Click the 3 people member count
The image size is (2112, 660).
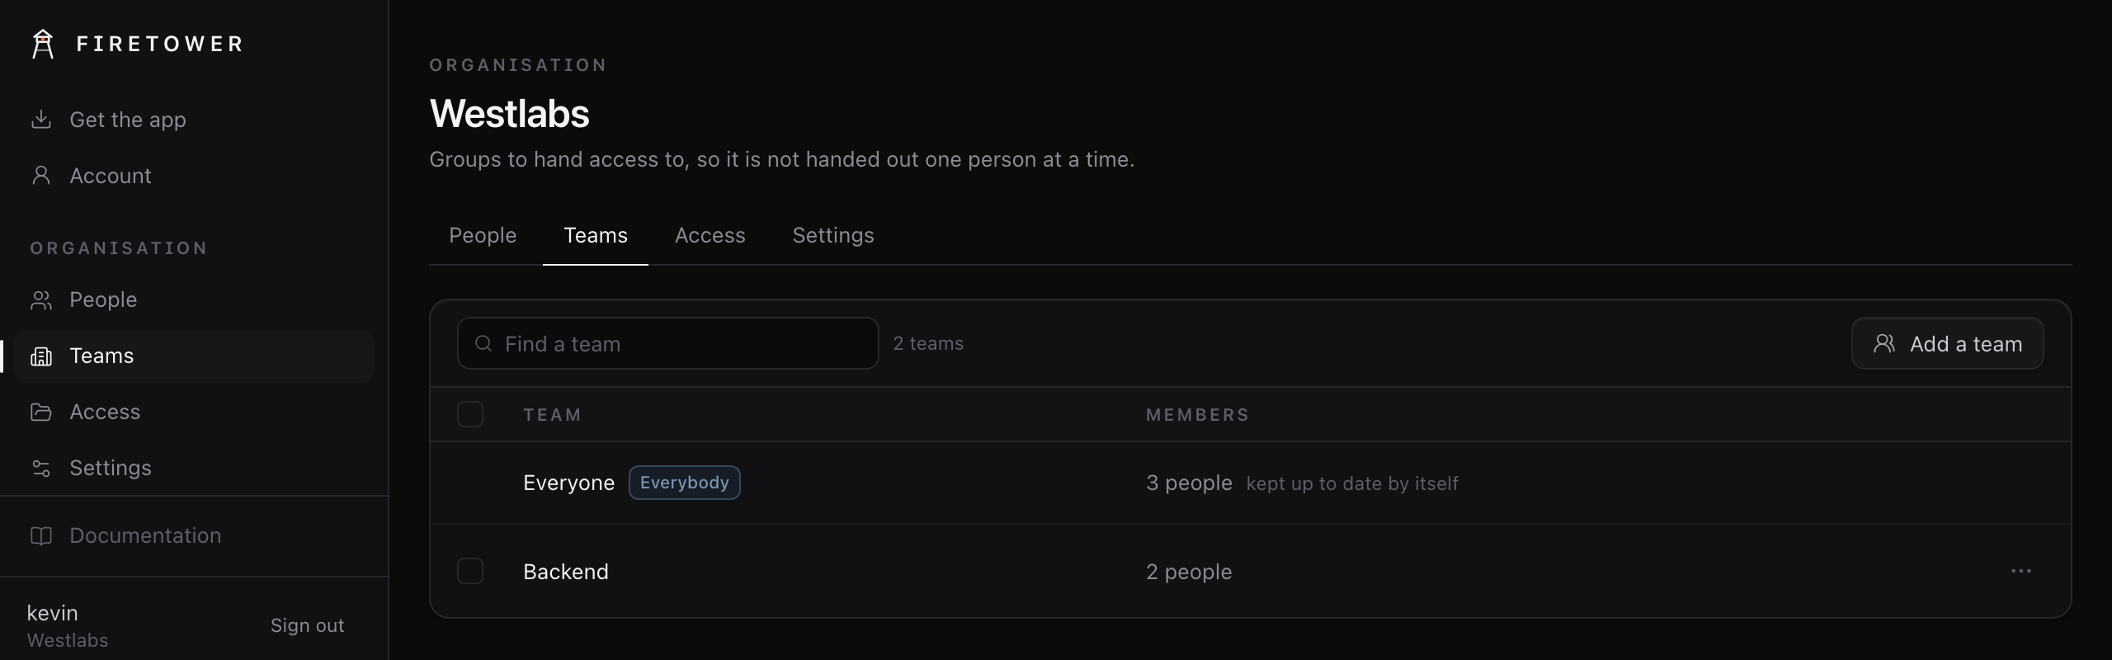[1189, 483]
